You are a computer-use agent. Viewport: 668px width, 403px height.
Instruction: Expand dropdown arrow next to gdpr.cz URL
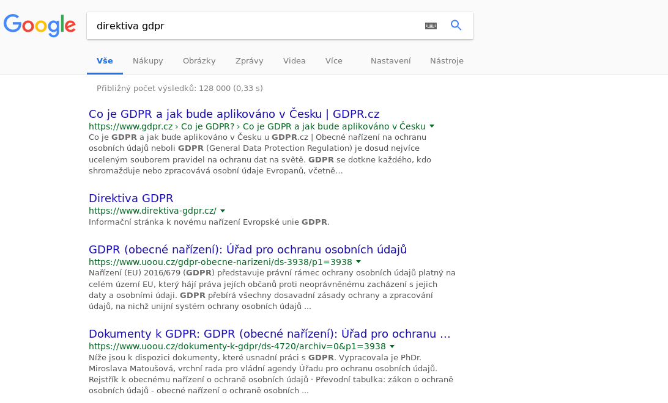432,126
